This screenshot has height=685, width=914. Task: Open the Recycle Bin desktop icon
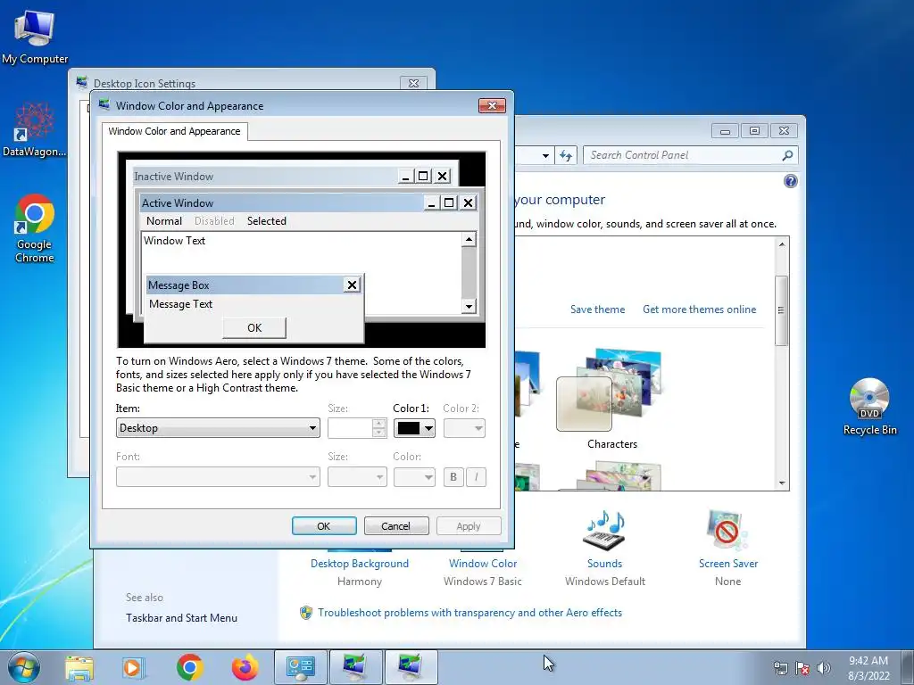coord(869,406)
